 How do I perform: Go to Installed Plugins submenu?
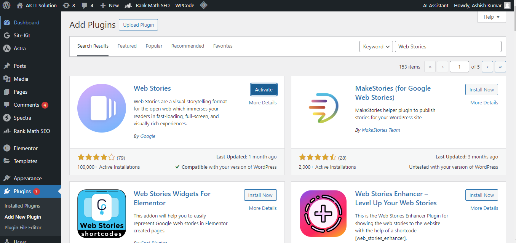[22, 206]
